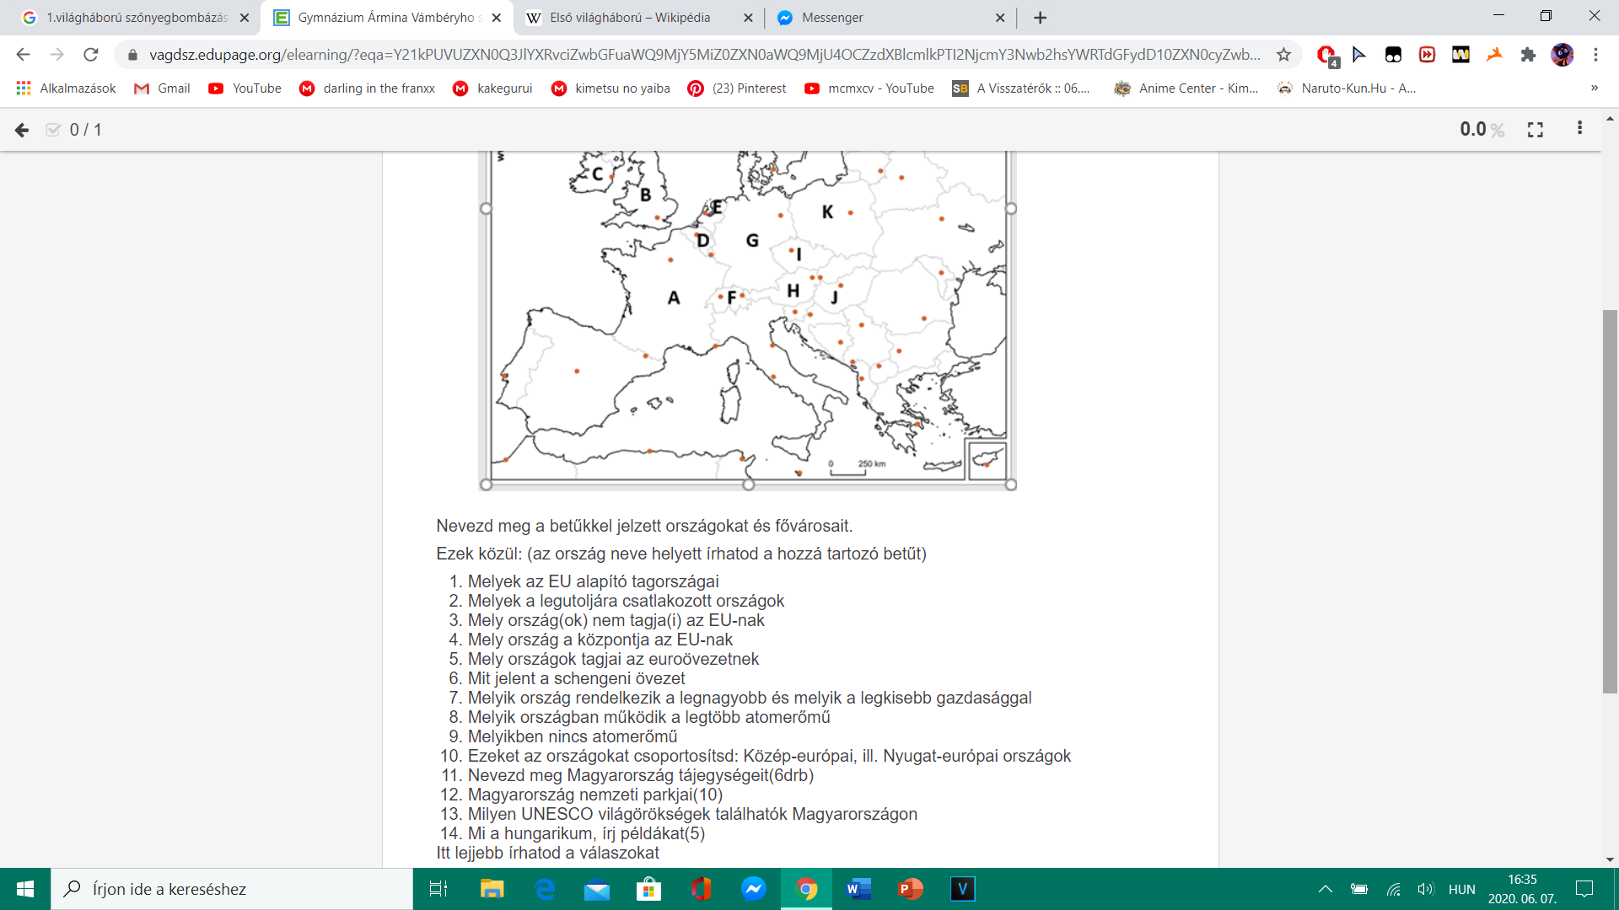This screenshot has height=910, width=1619.
Task: Toggle fullscreen mode in EduPage toolbar
Action: [x=1535, y=130]
